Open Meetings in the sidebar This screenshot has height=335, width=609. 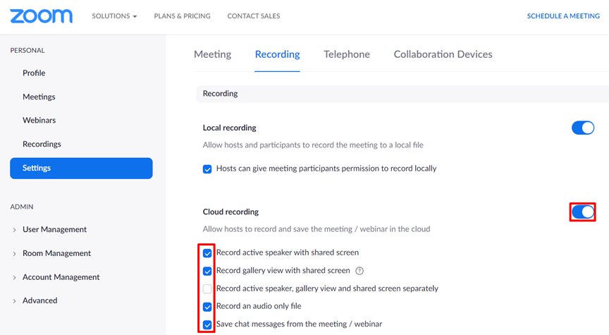coord(39,97)
